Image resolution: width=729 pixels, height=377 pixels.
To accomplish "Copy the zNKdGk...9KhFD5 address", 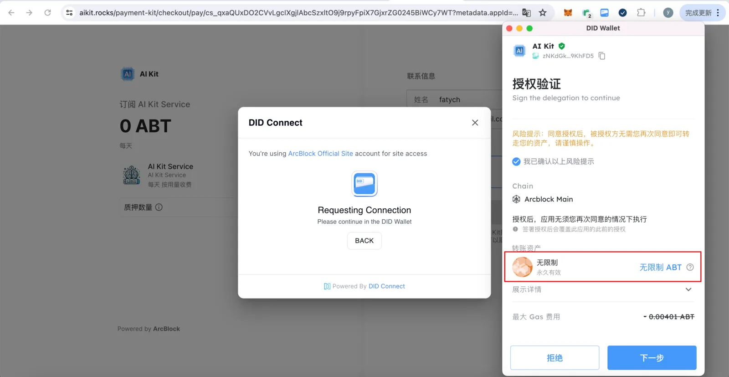I will point(602,56).
